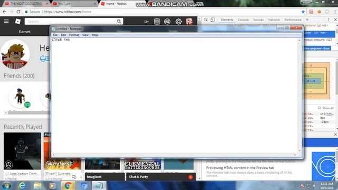Screen dimensions: 338x190
Task: Open the Roblox messages notification icon
Action: click(x=157, y=21)
